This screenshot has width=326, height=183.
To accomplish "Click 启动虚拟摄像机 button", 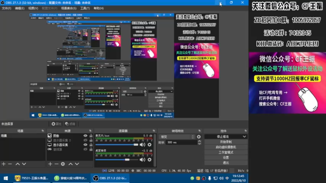I will coord(226,147).
